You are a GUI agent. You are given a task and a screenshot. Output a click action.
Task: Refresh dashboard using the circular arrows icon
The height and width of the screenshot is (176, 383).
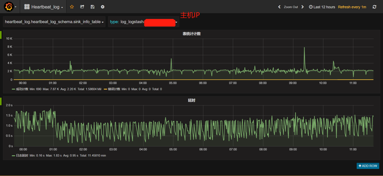coord(374,7)
